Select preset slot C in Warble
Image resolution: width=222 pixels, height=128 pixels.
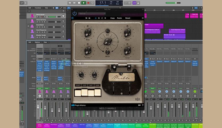coord(102,18)
